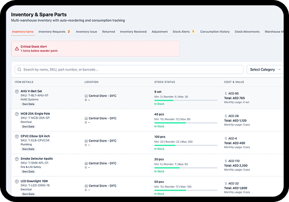Click stock level bar for AHU V-Belt Set

point(186,100)
